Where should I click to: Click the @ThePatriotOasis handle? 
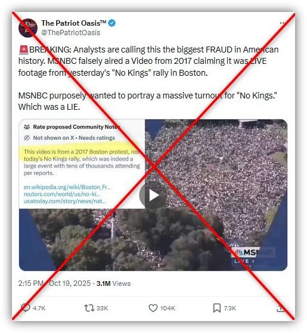[x=71, y=33]
